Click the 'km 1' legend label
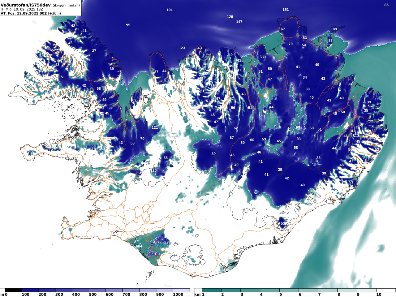The width and height of the screenshot is (396, 297). coord(200,295)
